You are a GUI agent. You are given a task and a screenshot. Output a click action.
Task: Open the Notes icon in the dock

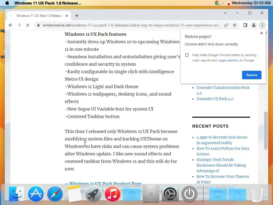coord(74,194)
